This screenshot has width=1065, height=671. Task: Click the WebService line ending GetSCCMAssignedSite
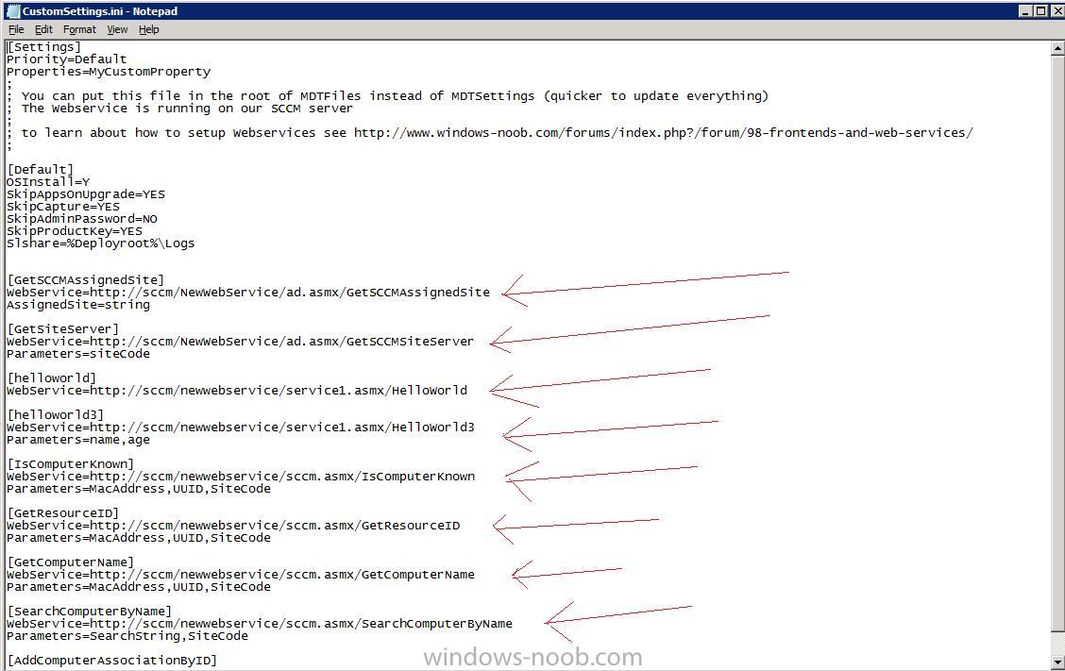click(248, 292)
